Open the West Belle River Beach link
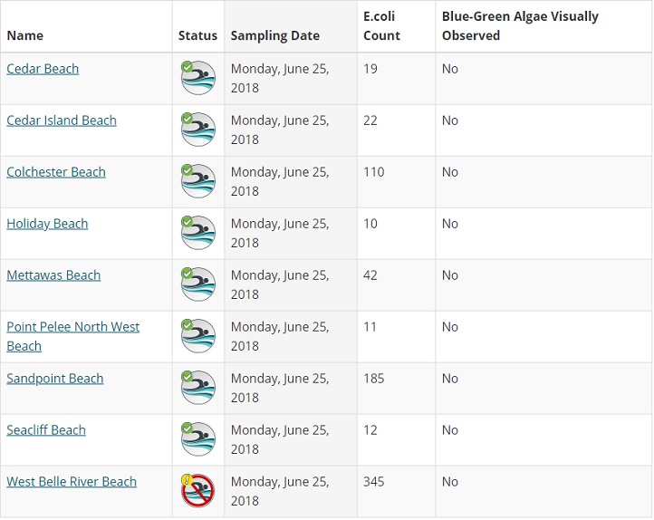 (x=72, y=482)
